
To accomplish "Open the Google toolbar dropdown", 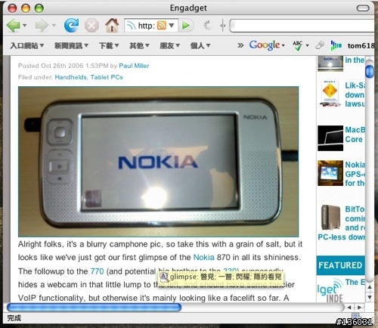I will point(267,45).
